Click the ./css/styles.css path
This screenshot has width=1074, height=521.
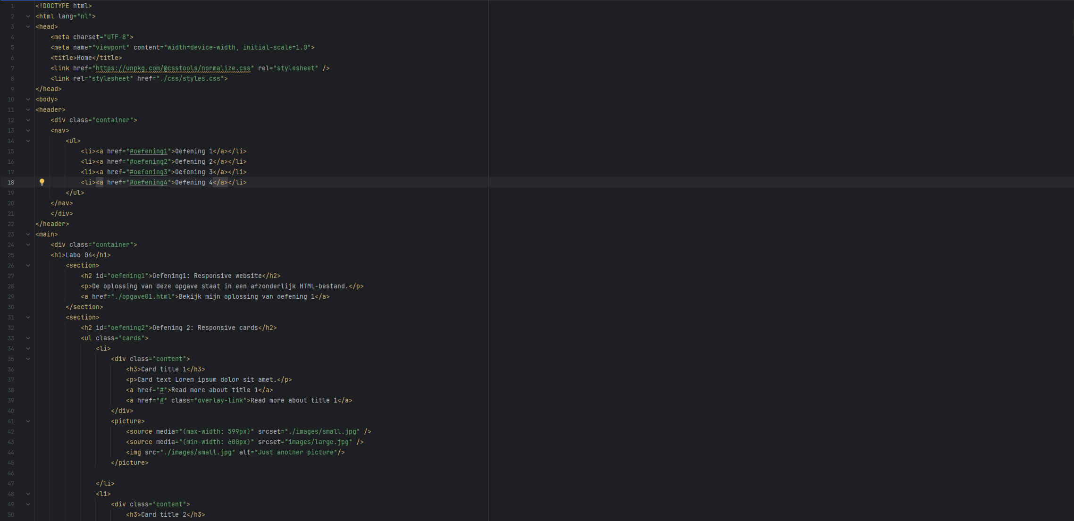point(190,79)
